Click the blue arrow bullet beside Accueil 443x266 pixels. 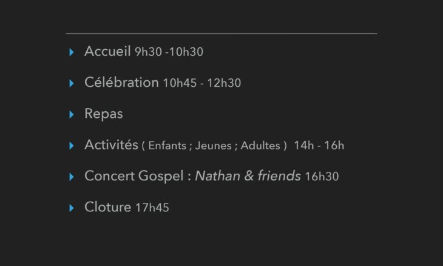72,52
